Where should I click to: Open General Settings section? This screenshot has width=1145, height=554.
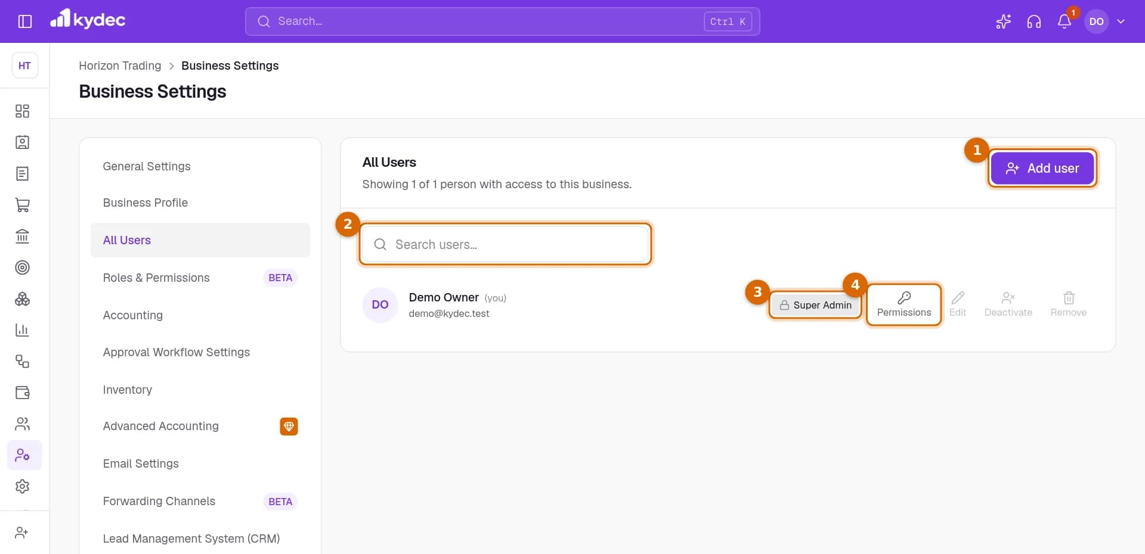click(200, 166)
